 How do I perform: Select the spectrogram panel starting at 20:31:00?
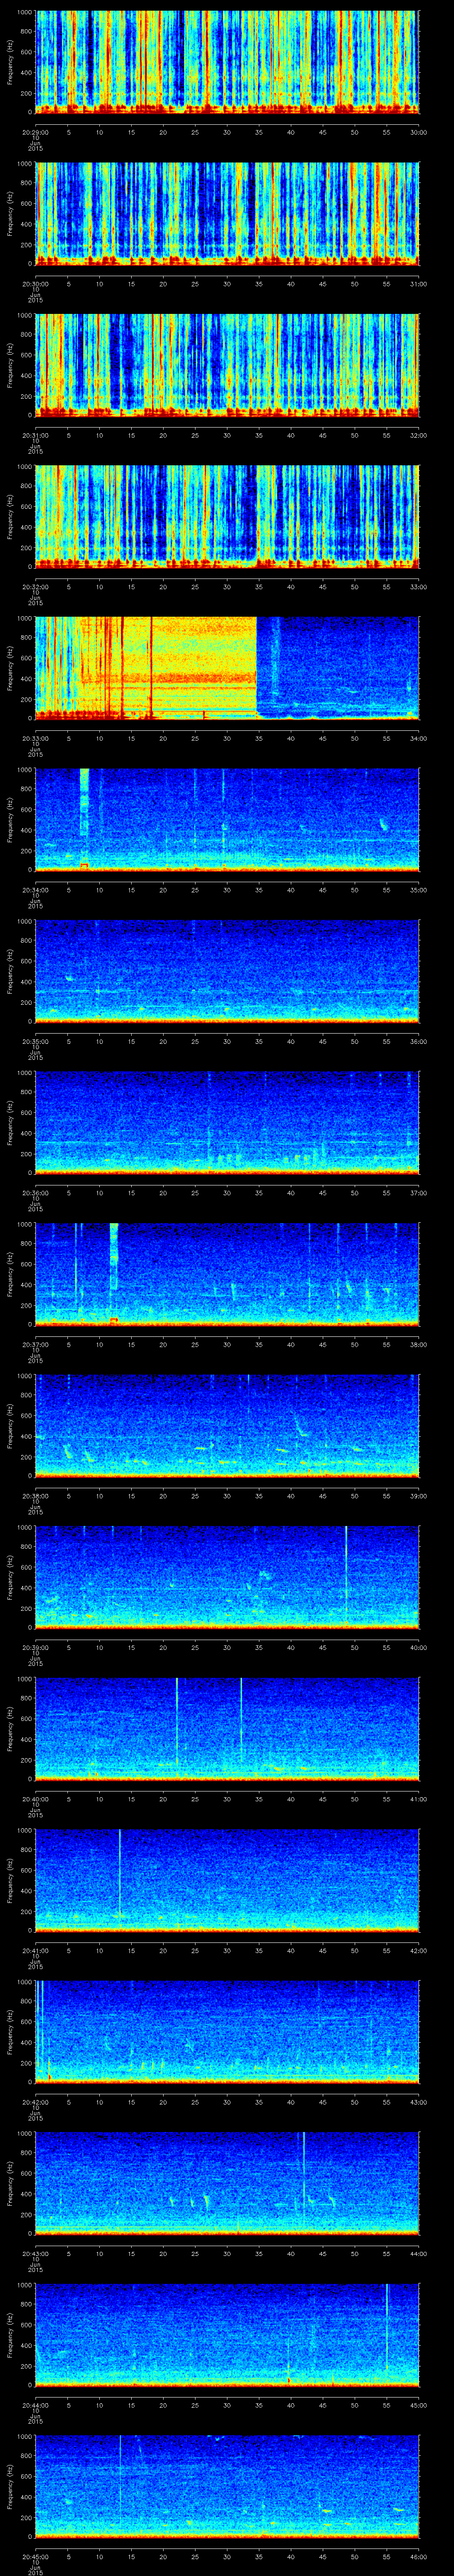coord(227,365)
